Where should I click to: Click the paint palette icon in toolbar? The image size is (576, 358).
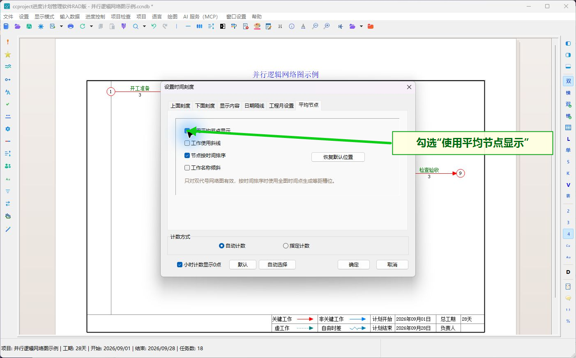[x=257, y=26]
